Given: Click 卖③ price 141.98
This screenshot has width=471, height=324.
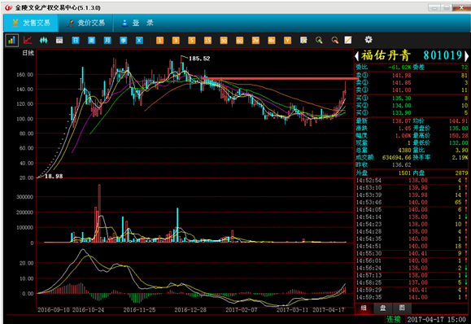Looking at the screenshot, I should tap(402, 76).
